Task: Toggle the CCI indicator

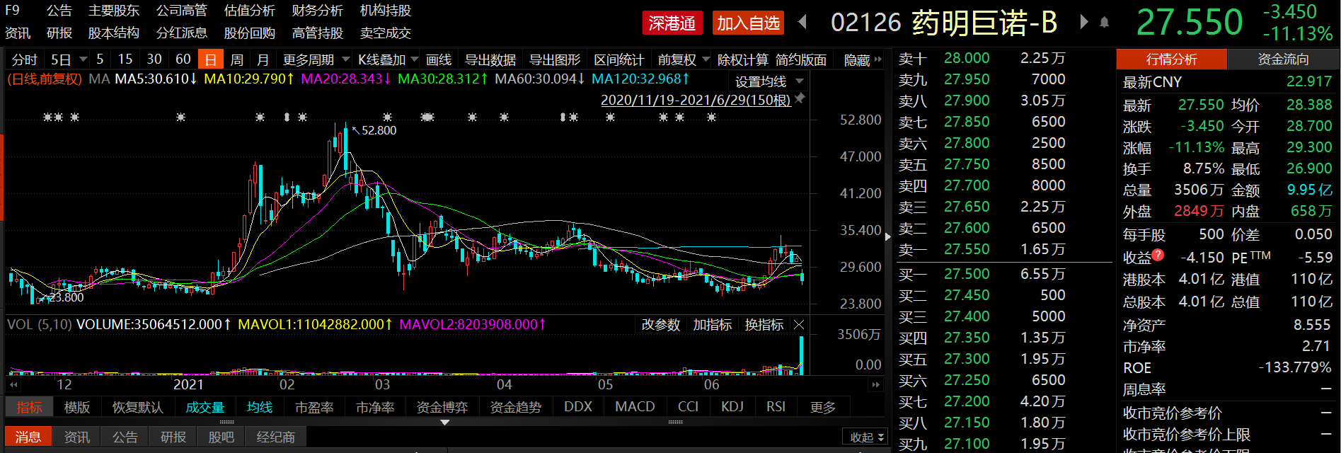Action: (688, 407)
